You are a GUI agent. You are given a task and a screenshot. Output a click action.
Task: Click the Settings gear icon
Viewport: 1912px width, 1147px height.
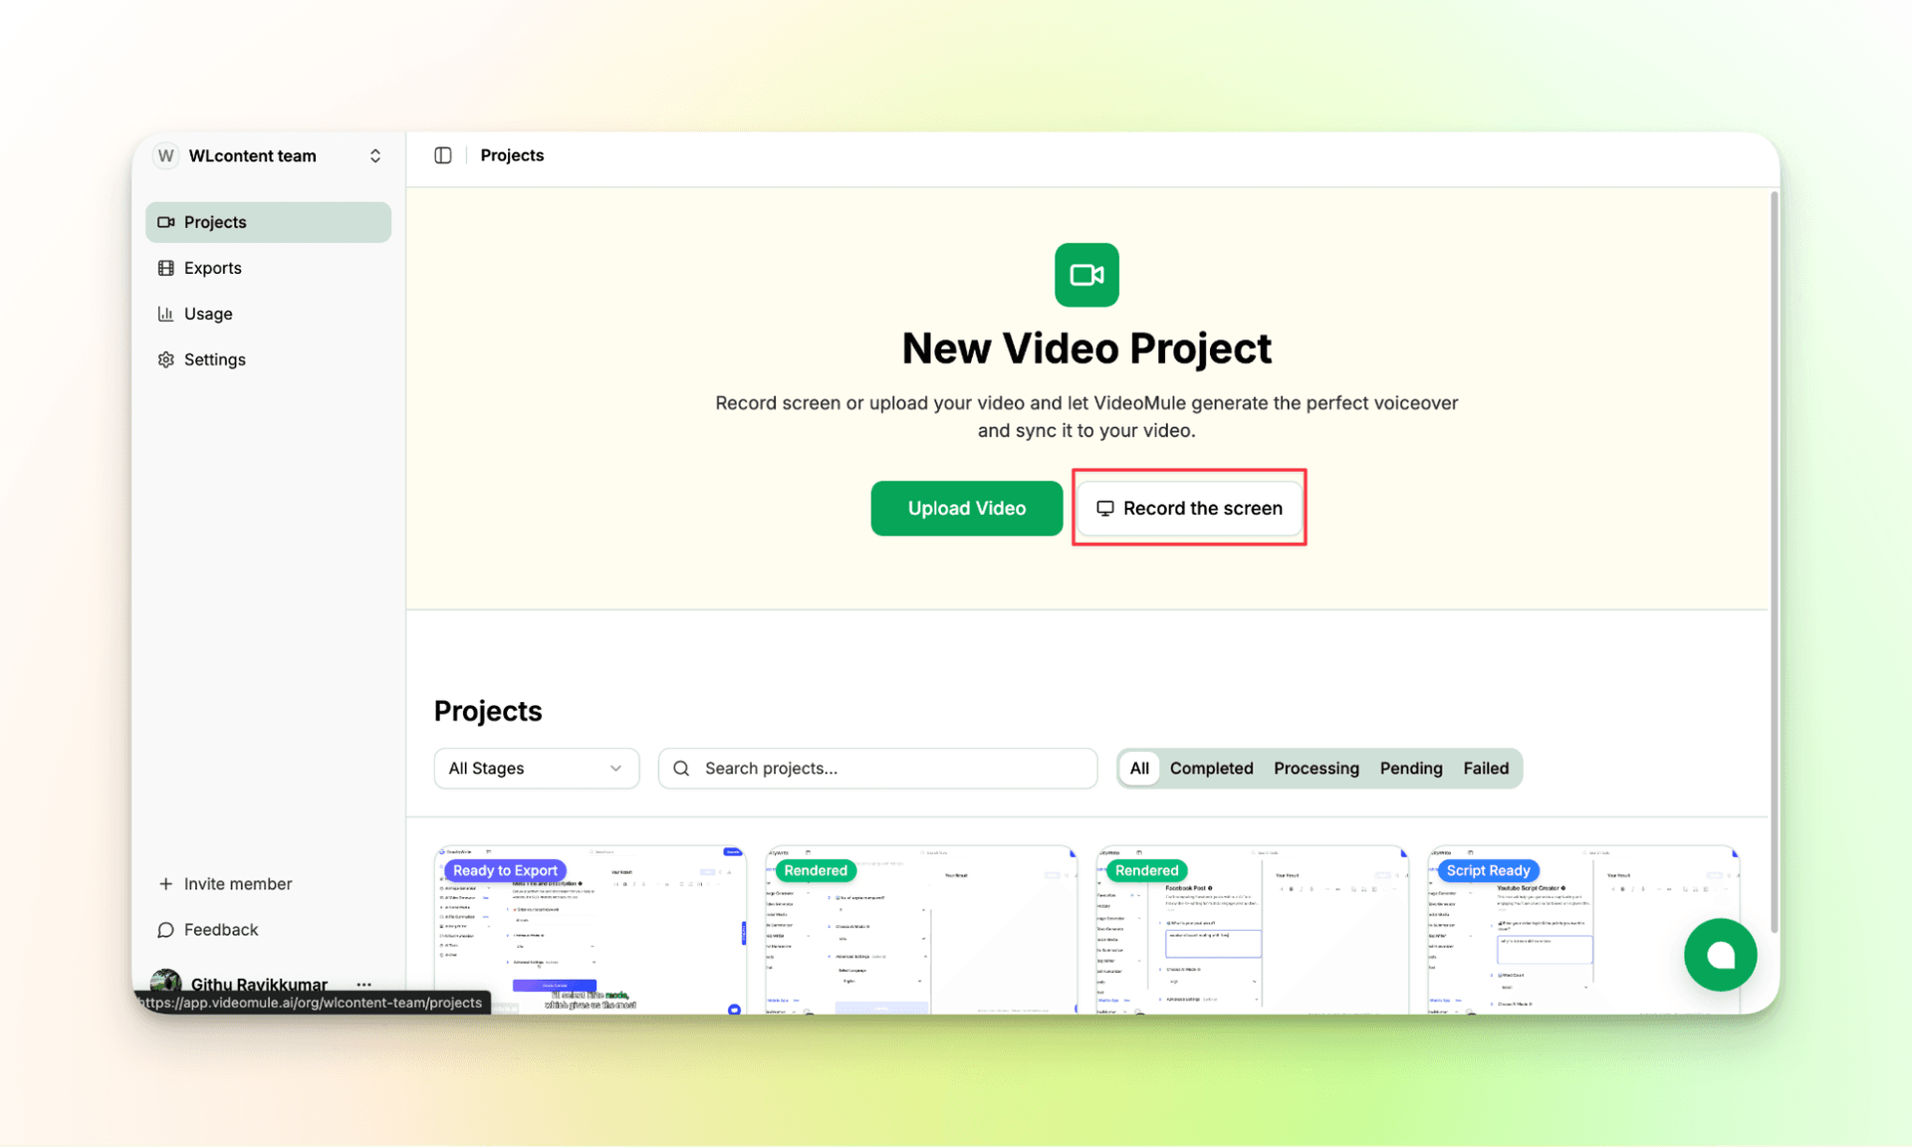tap(166, 359)
